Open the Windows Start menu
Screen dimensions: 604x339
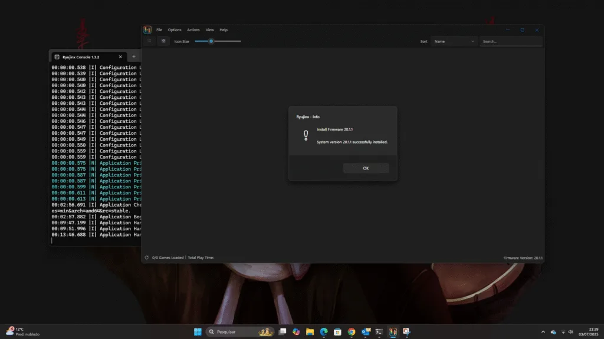[x=198, y=332]
